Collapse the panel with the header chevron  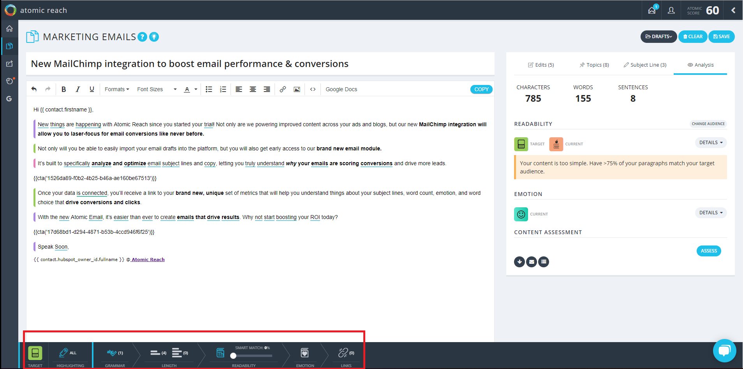pyautogui.click(x=733, y=10)
